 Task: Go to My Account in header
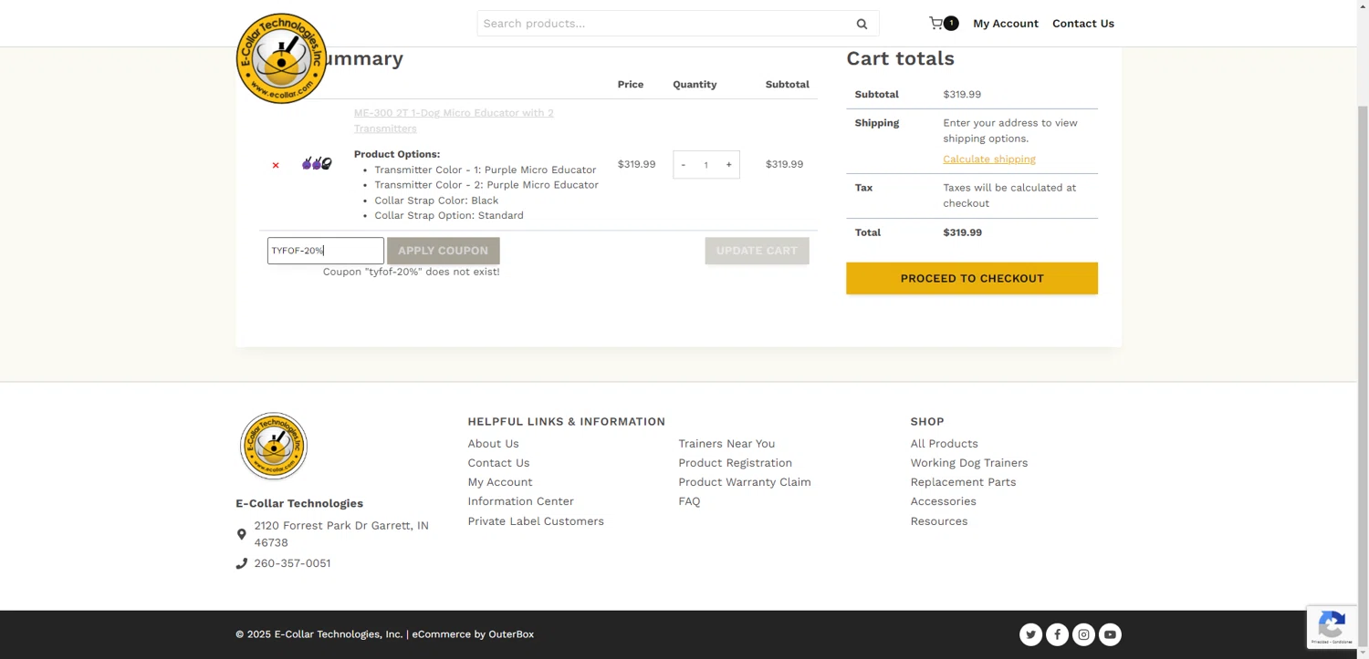click(1006, 24)
